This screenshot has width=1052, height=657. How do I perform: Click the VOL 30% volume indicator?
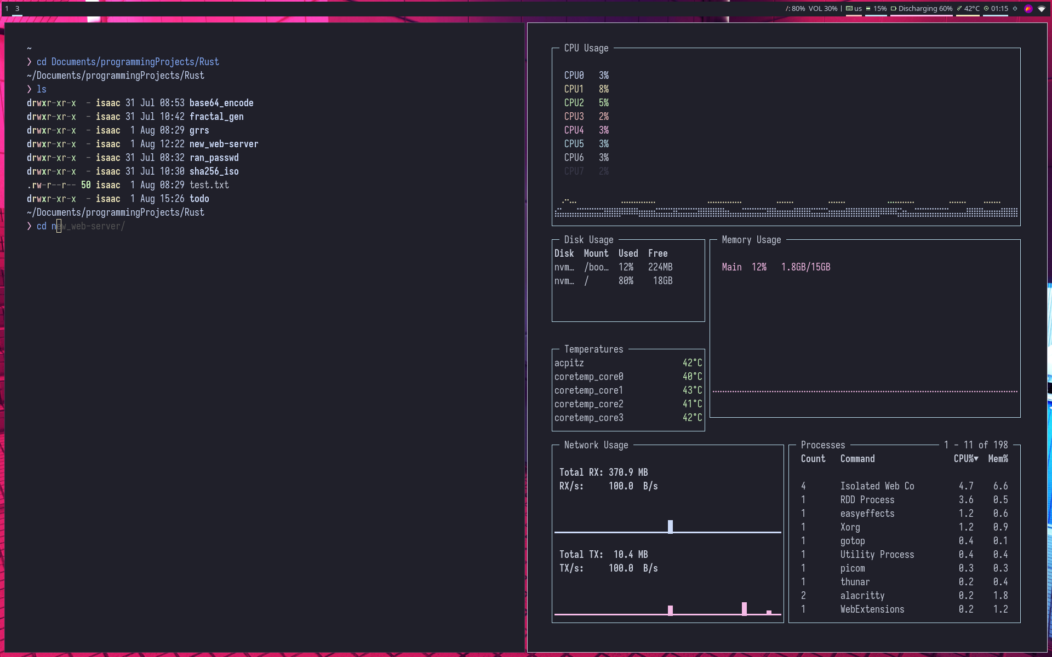[x=821, y=9]
